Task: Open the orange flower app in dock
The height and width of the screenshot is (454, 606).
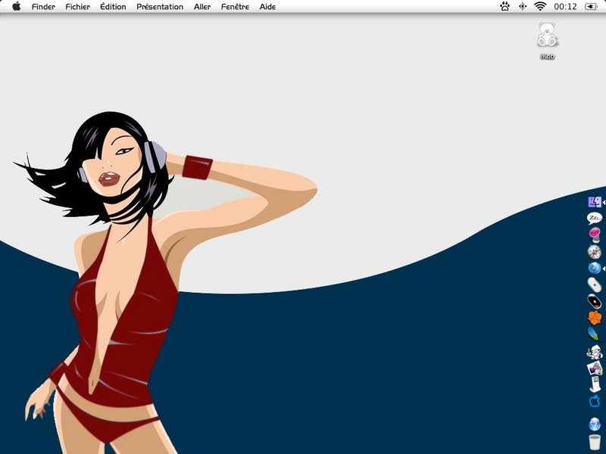Action: (x=595, y=318)
